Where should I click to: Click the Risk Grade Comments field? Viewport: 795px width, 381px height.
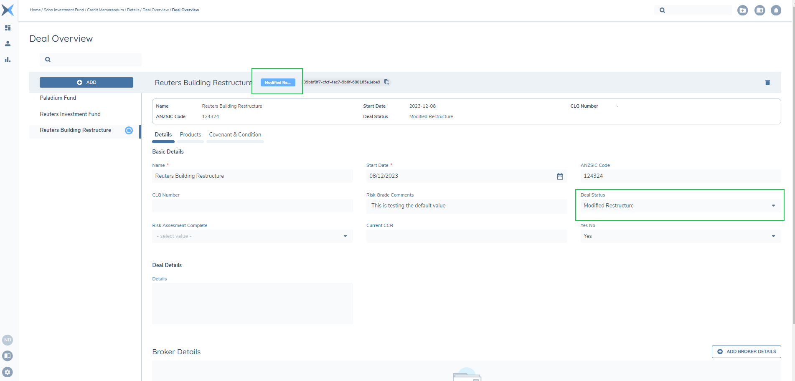pos(466,206)
